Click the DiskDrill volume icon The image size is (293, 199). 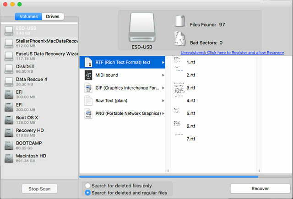(x=9, y=69)
